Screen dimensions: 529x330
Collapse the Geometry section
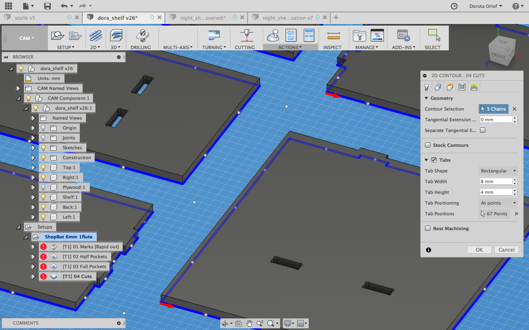(427, 98)
